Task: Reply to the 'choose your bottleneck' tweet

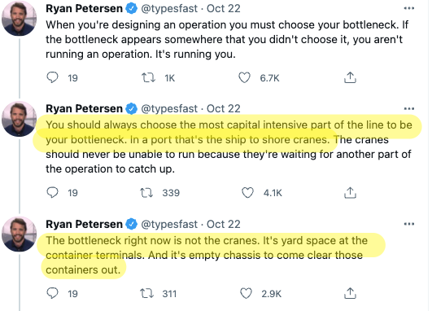Action: (x=52, y=77)
